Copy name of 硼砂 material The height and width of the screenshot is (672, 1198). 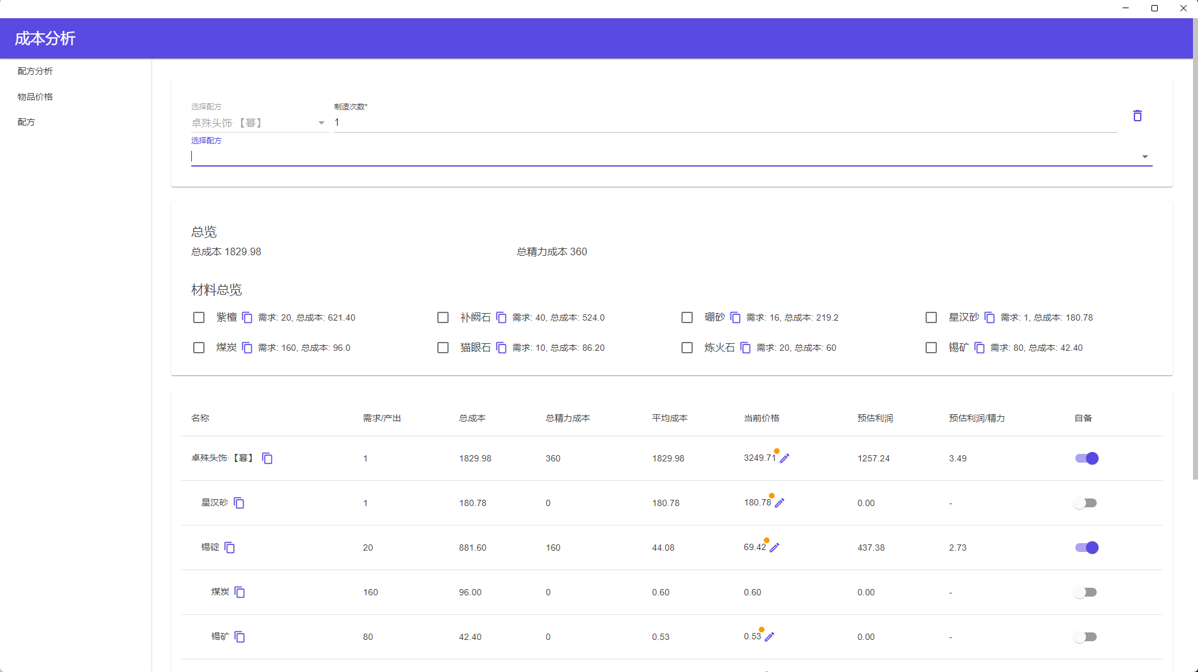736,318
